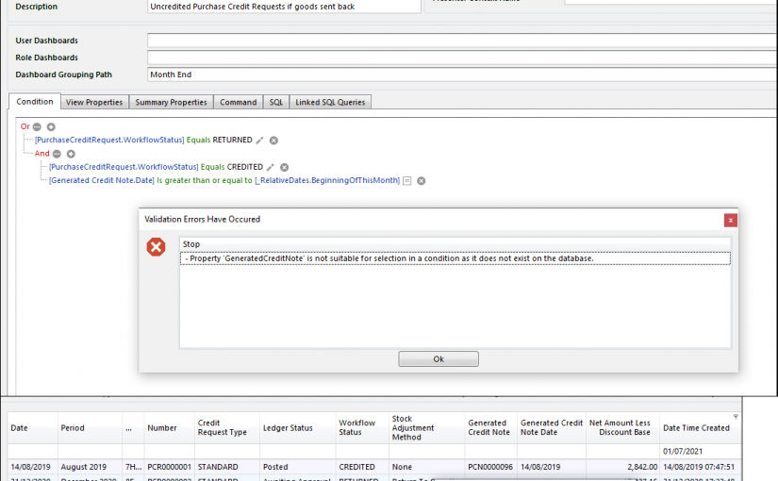This screenshot has height=481, width=778.
Task: Click Ok in the validation errors dialog
Action: (439, 359)
